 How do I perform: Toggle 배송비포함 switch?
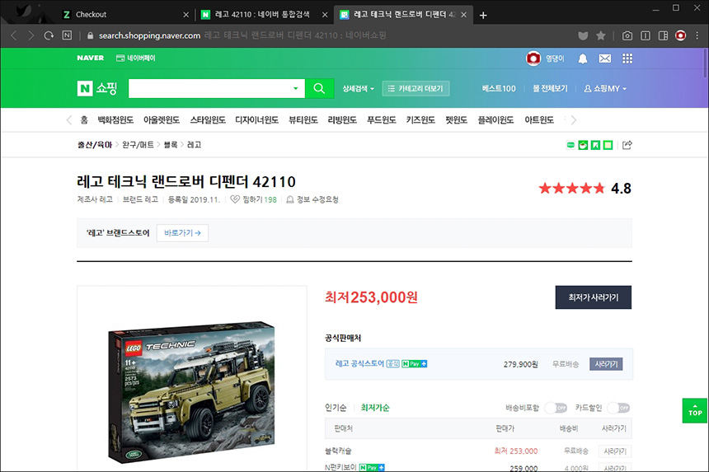[x=556, y=408]
